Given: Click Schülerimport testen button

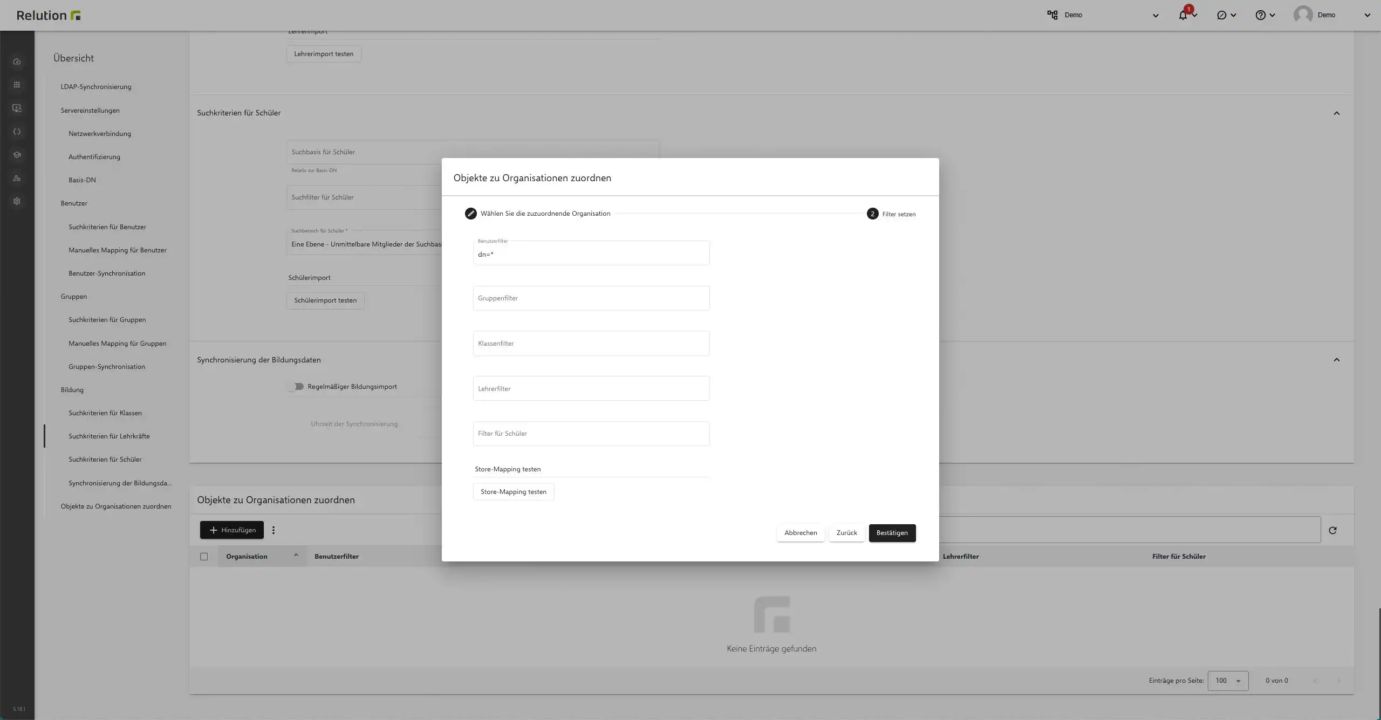Looking at the screenshot, I should 325,300.
